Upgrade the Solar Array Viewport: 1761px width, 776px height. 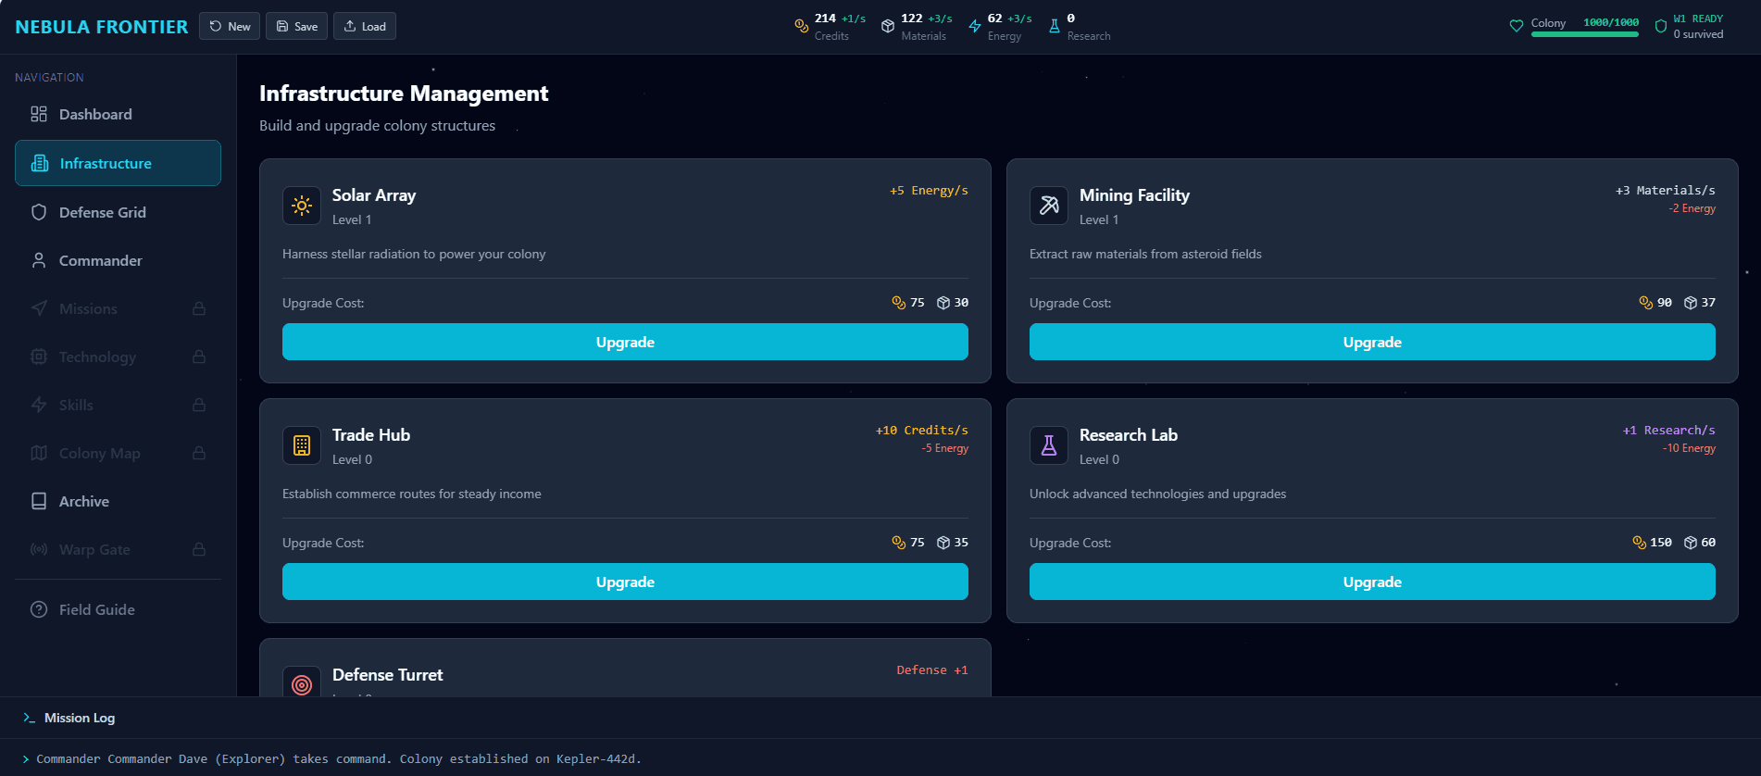pos(625,342)
